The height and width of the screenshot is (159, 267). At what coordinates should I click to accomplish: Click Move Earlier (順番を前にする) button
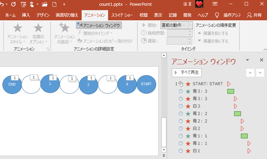pyautogui.click(x=213, y=33)
